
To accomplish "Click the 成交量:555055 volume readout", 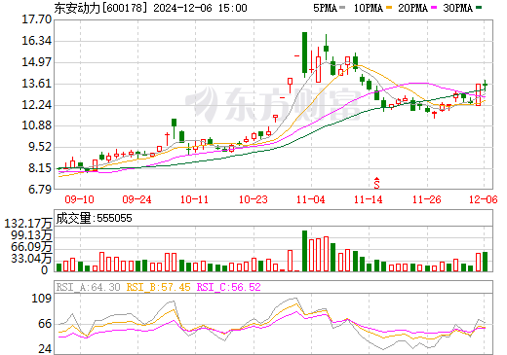I will pyautogui.click(x=94, y=218).
